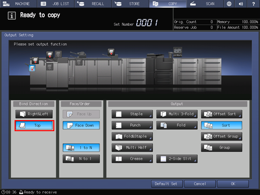Click the Face/Order header
Screen dimensions: 260x195
tap(81, 104)
